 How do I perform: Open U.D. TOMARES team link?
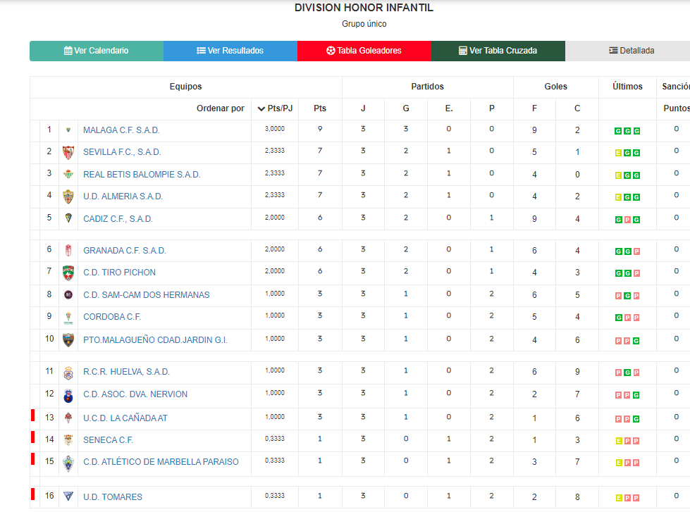click(x=113, y=497)
